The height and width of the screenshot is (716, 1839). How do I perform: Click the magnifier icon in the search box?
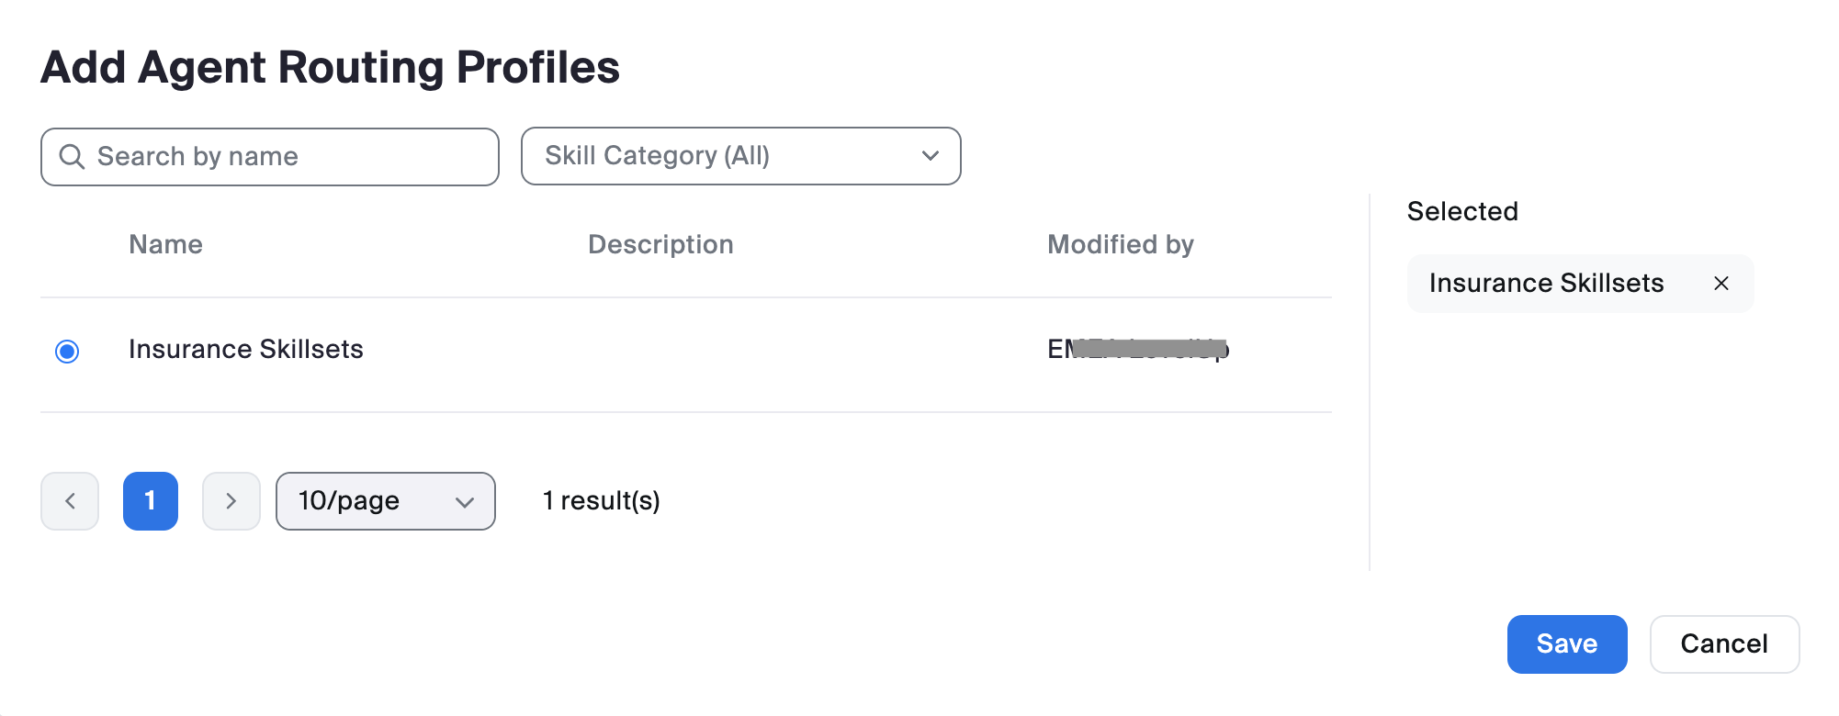[x=72, y=157]
